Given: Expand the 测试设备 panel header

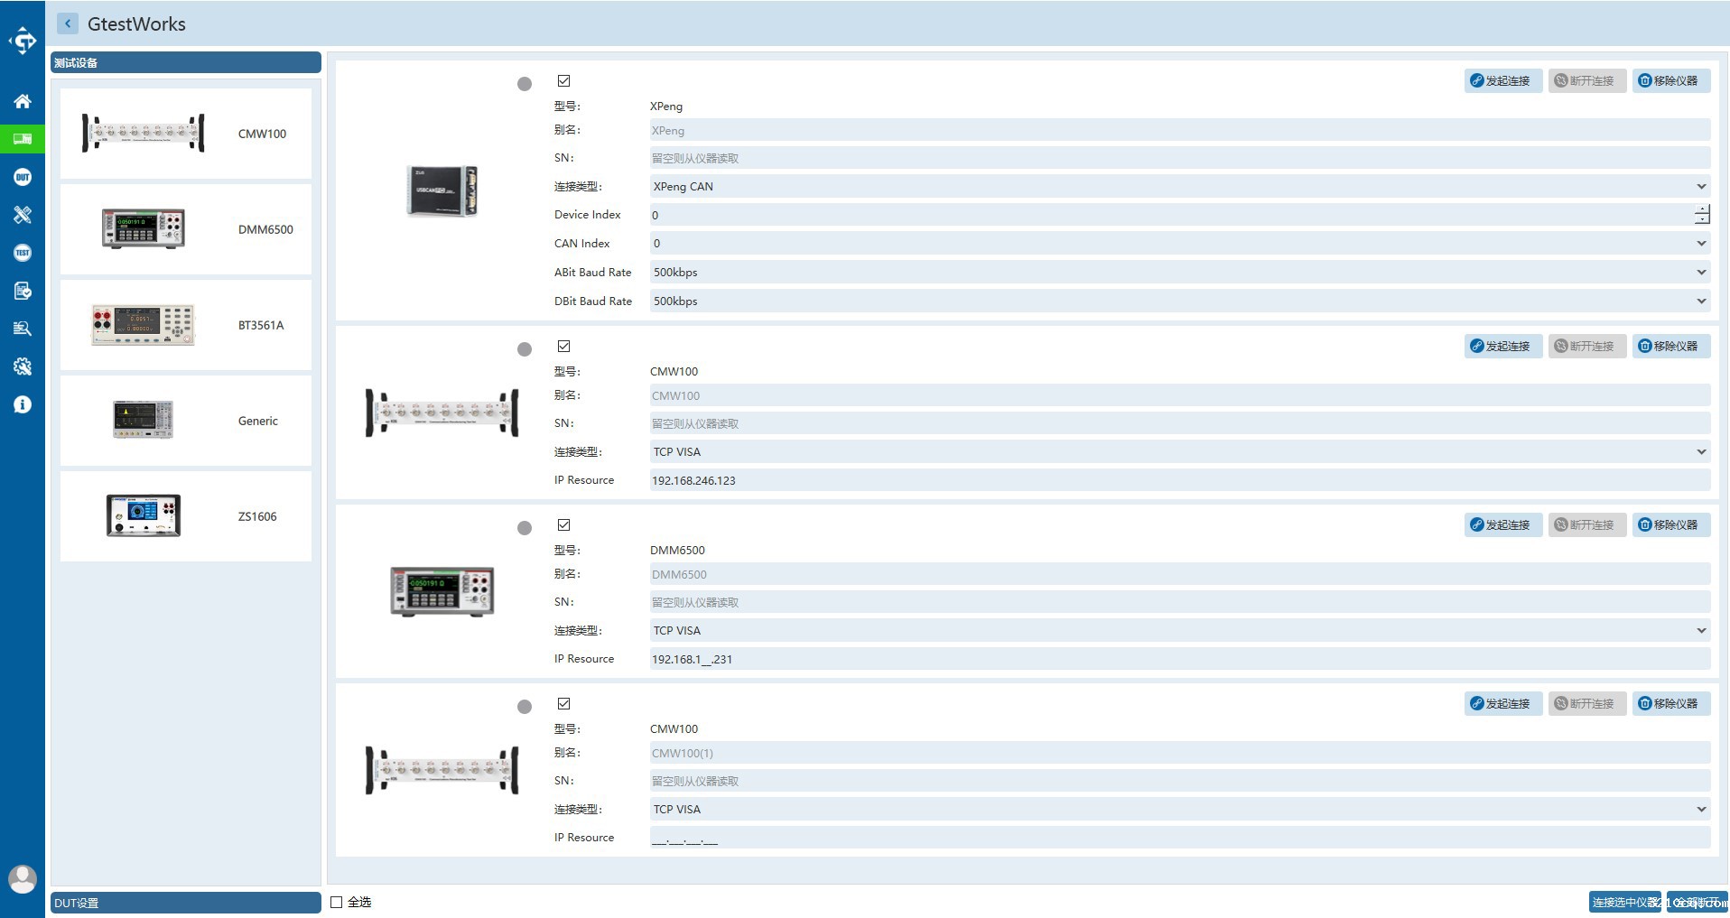Looking at the screenshot, I should coord(186,62).
